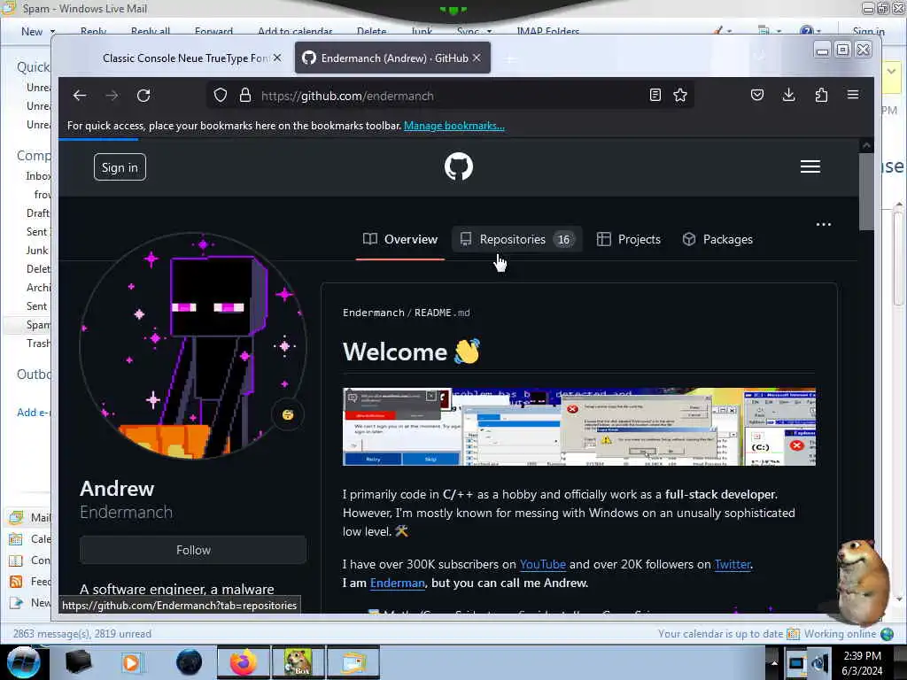
Task: Open Firefox extensions puzzle icon
Action: click(821, 95)
